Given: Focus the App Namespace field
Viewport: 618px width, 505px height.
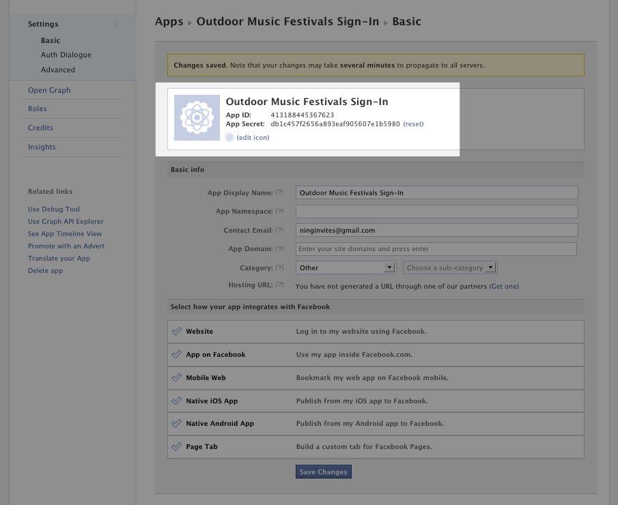Looking at the screenshot, I should (437, 211).
